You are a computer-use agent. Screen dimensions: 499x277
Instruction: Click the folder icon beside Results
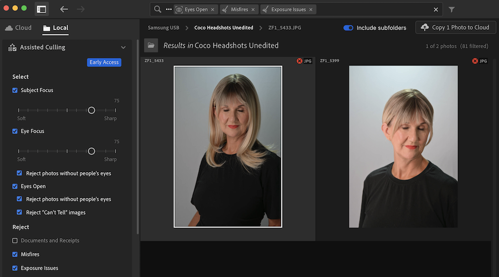[x=151, y=45]
